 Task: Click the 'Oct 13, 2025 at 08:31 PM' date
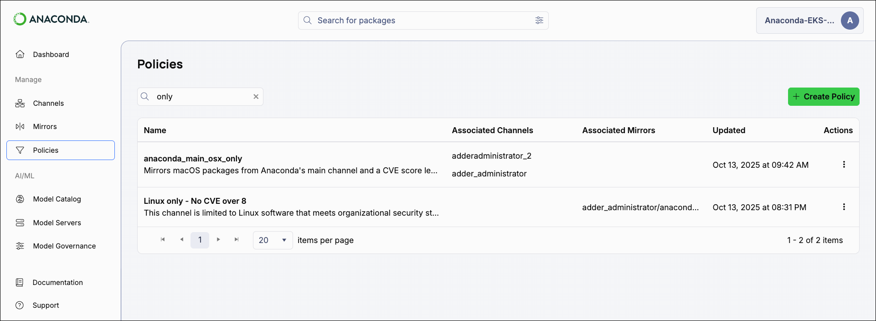point(759,207)
